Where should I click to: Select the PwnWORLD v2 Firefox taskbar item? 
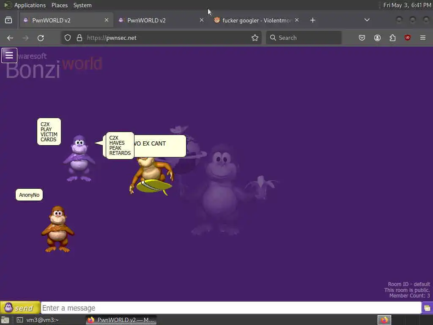coord(121,320)
